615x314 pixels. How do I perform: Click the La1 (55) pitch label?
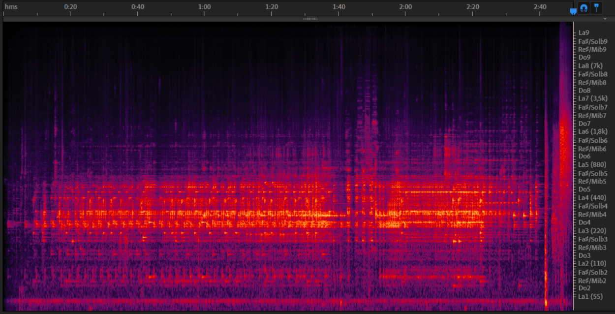click(x=590, y=296)
